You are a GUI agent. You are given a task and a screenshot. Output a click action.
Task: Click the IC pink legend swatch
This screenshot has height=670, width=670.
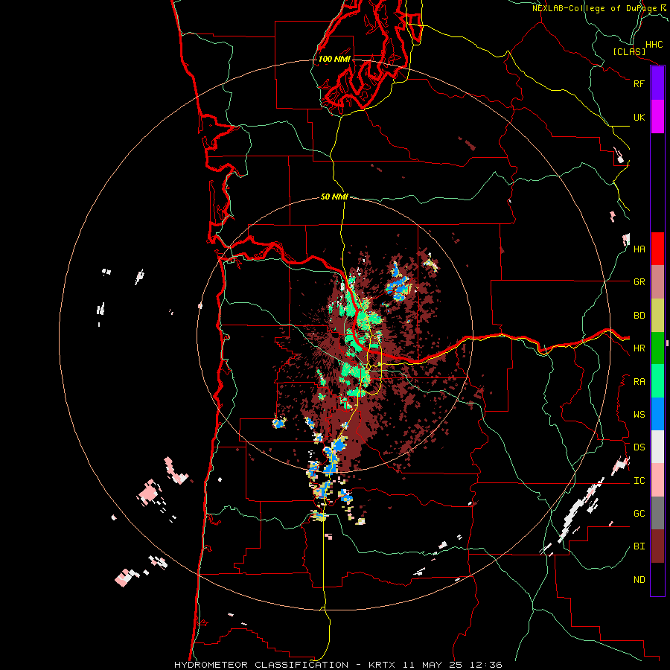point(657,480)
